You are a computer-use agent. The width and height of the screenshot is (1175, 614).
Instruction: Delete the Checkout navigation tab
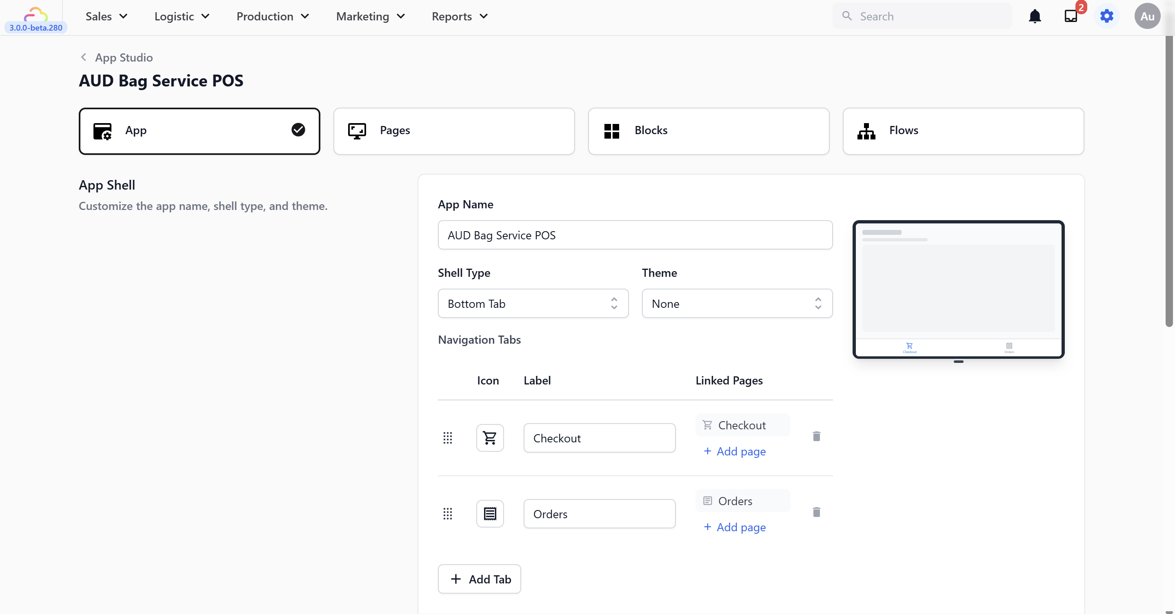[x=817, y=436]
